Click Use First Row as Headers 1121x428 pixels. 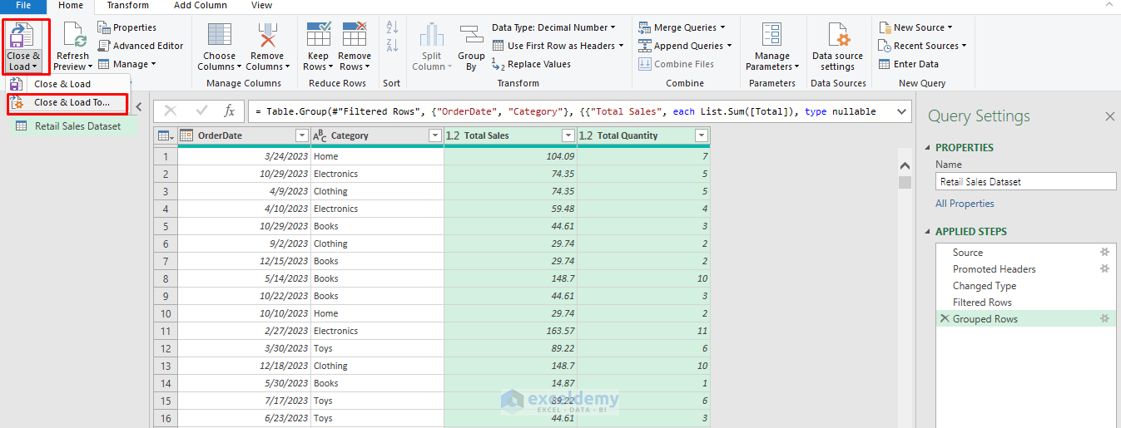point(557,46)
